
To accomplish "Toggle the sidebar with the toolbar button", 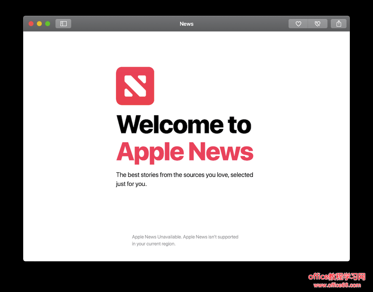I will pyautogui.click(x=63, y=24).
